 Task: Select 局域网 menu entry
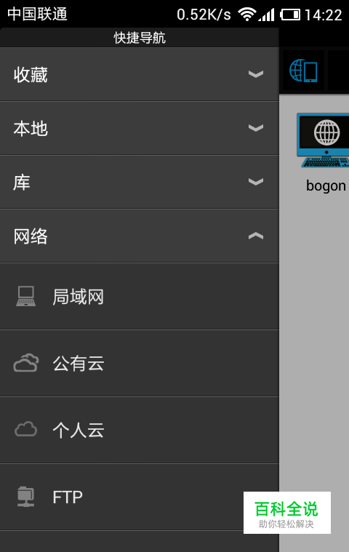(140, 297)
